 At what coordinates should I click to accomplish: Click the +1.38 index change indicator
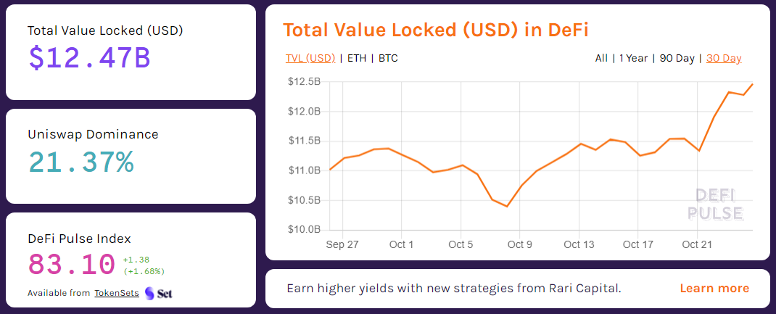136,260
